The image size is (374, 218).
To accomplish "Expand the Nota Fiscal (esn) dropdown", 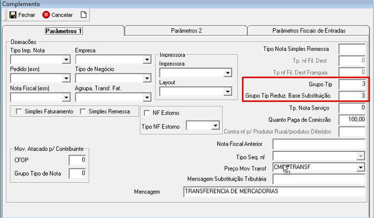I will [66, 97].
